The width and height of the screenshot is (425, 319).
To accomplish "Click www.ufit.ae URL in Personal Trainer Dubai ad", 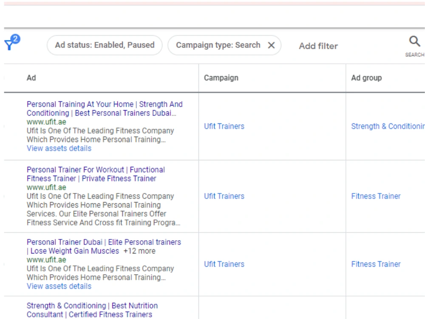I will coord(46,260).
